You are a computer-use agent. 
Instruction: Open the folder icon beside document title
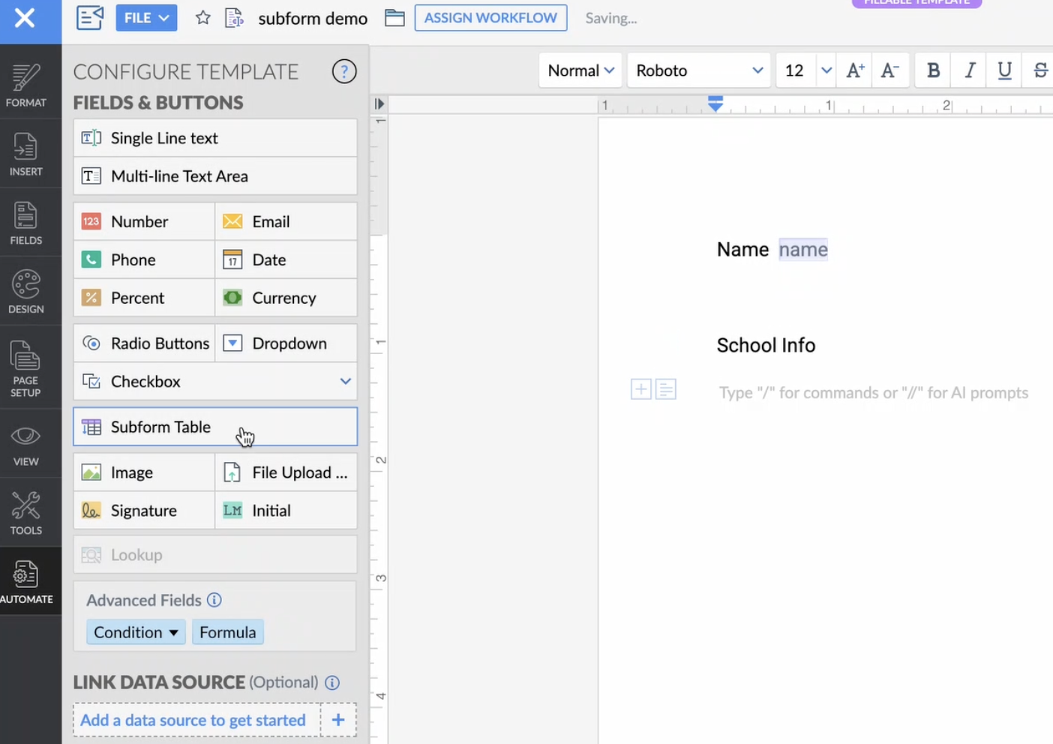click(394, 18)
